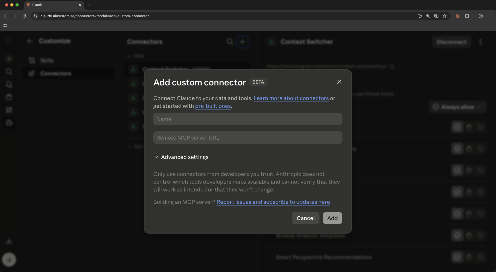Click the Disconnect button
The width and height of the screenshot is (496, 272).
click(452, 42)
